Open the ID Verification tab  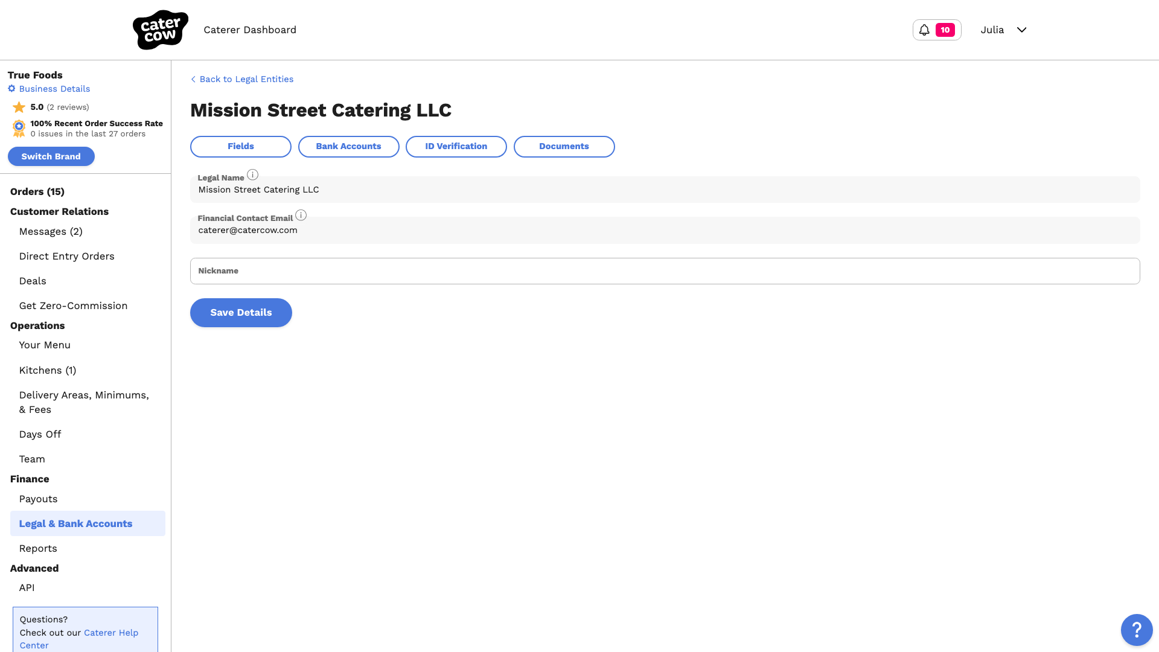click(x=456, y=147)
